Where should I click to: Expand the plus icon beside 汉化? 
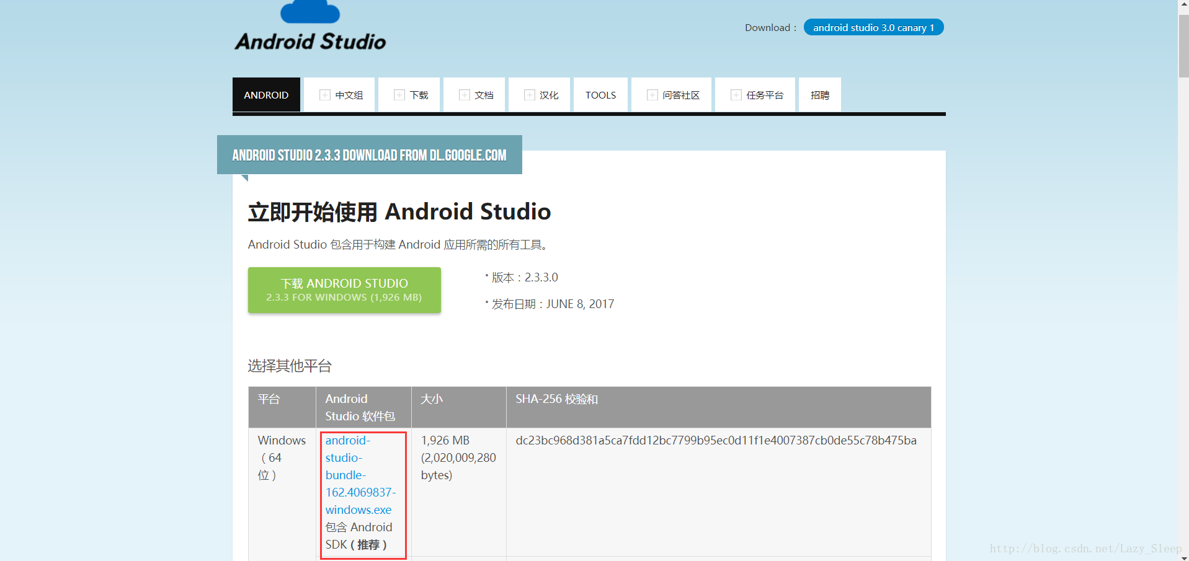click(x=529, y=95)
